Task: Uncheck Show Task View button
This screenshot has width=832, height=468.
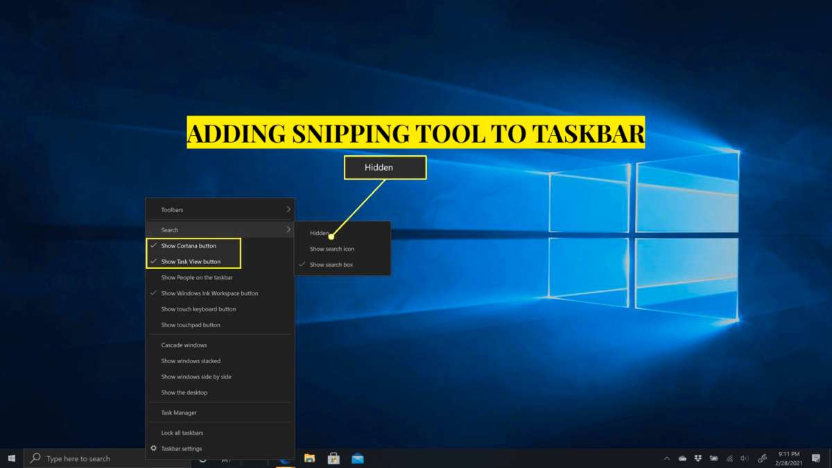Action: pyautogui.click(x=220, y=261)
